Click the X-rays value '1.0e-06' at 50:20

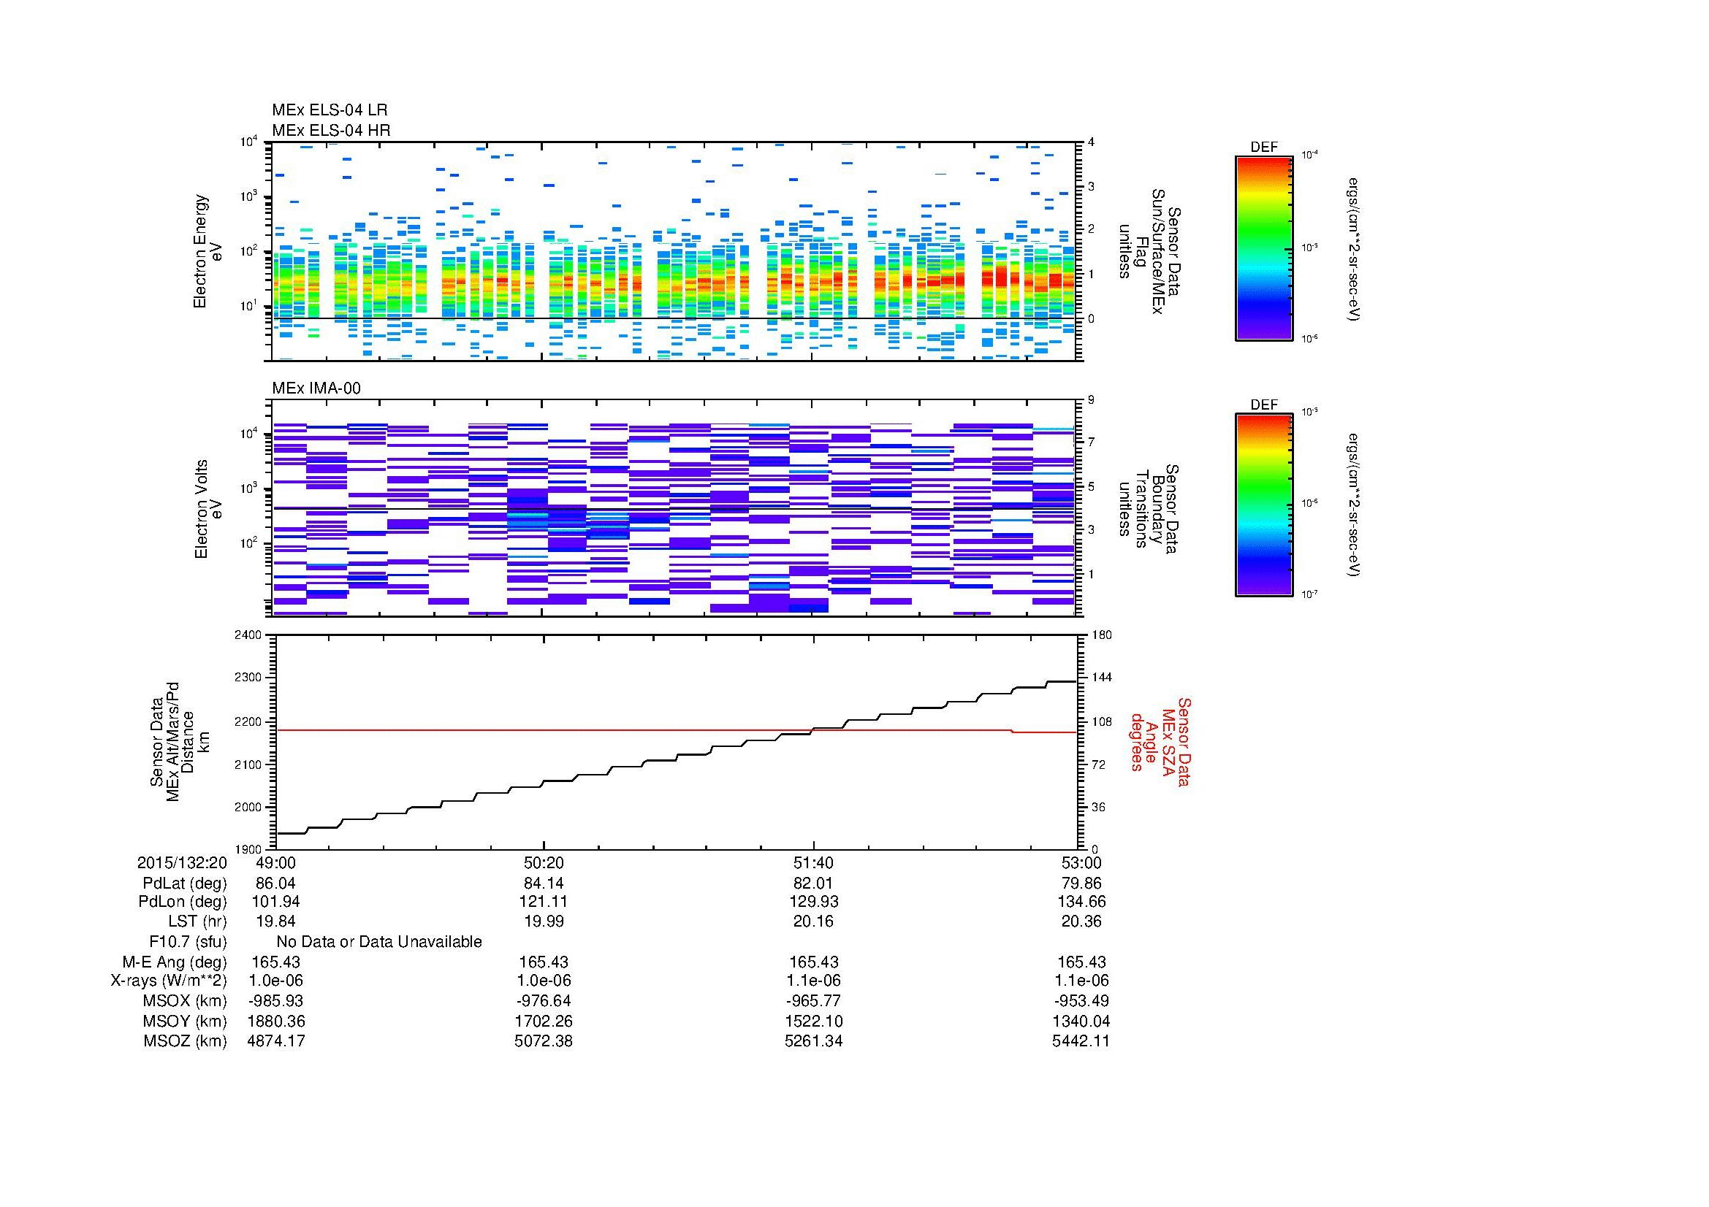click(544, 981)
